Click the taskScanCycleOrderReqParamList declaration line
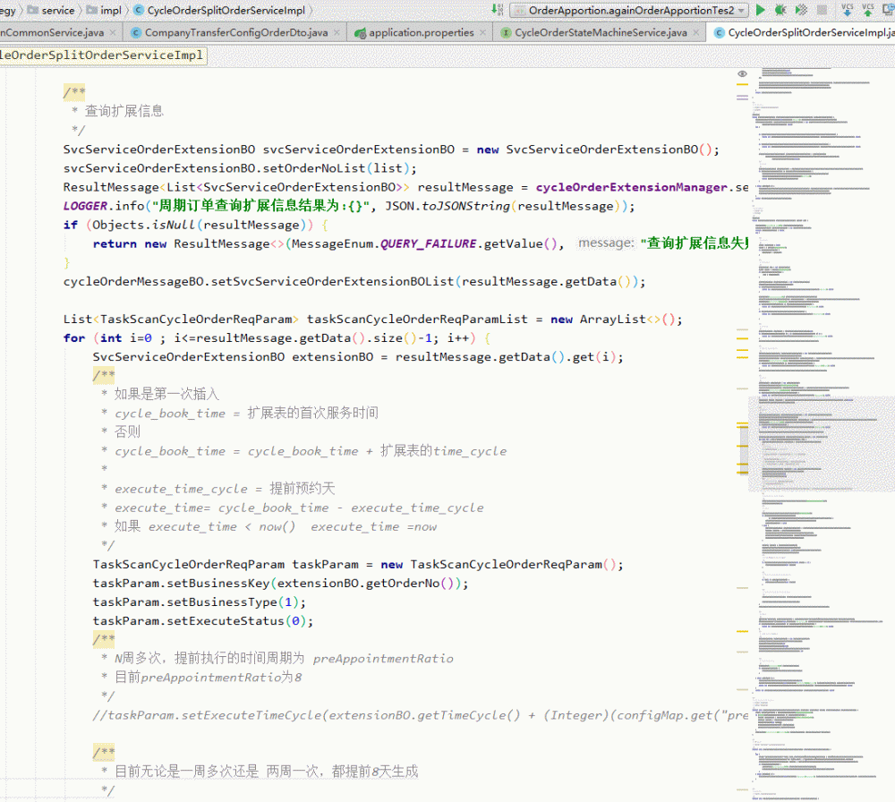Image resolution: width=895 pixels, height=802 pixels. pyautogui.click(x=372, y=319)
